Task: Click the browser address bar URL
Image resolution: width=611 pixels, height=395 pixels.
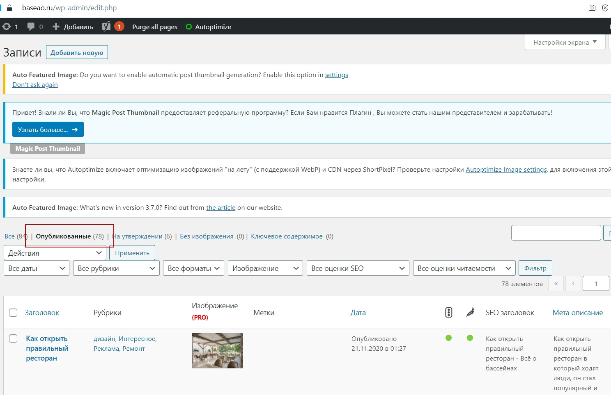Action: tap(69, 8)
